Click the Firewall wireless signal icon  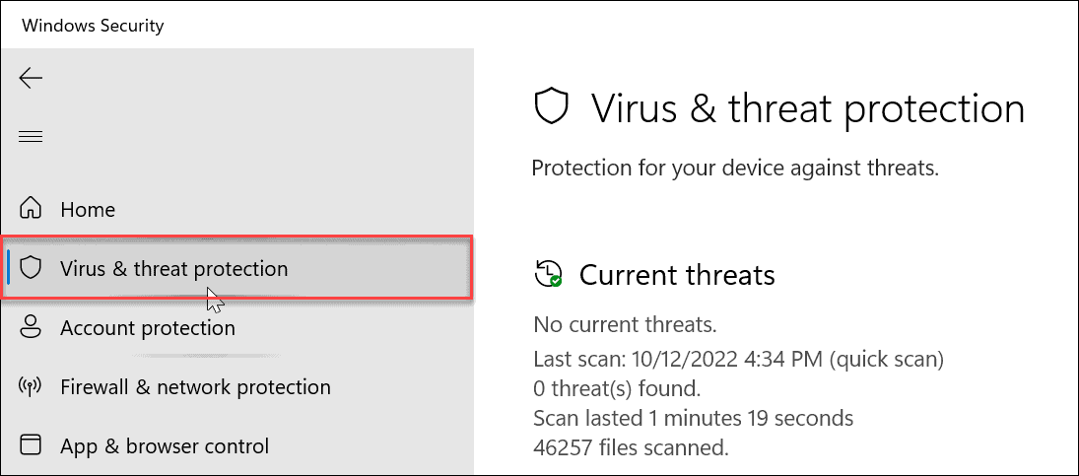click(32, 386)
